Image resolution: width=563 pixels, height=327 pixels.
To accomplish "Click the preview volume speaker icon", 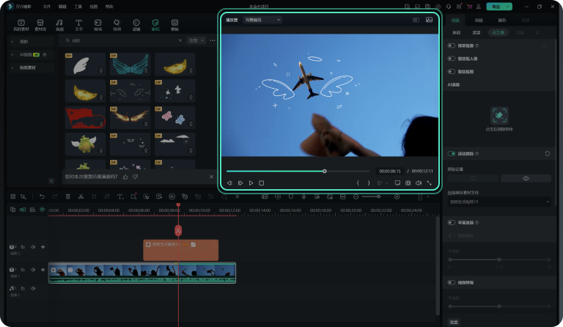I will (419, 183).
